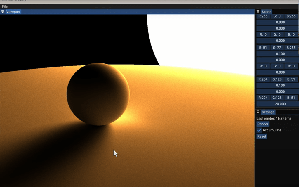Open the File menu
The height and width of the screenshot is (187, 299).
(x=4, y=6)
